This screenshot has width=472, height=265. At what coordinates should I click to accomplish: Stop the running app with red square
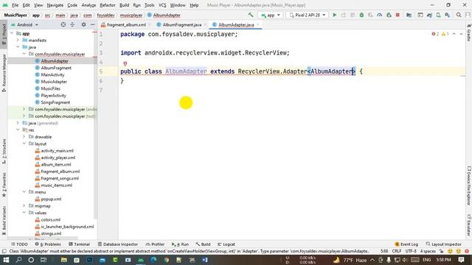pos(398,15)
